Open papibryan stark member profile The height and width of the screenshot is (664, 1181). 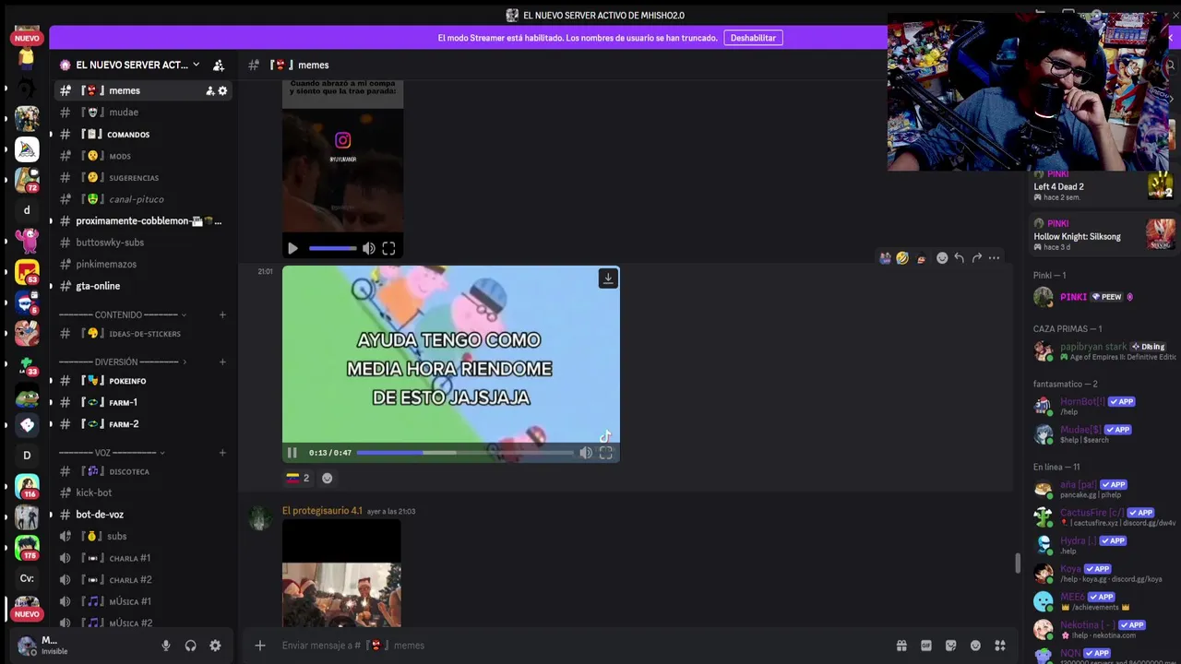point(1102,351)
